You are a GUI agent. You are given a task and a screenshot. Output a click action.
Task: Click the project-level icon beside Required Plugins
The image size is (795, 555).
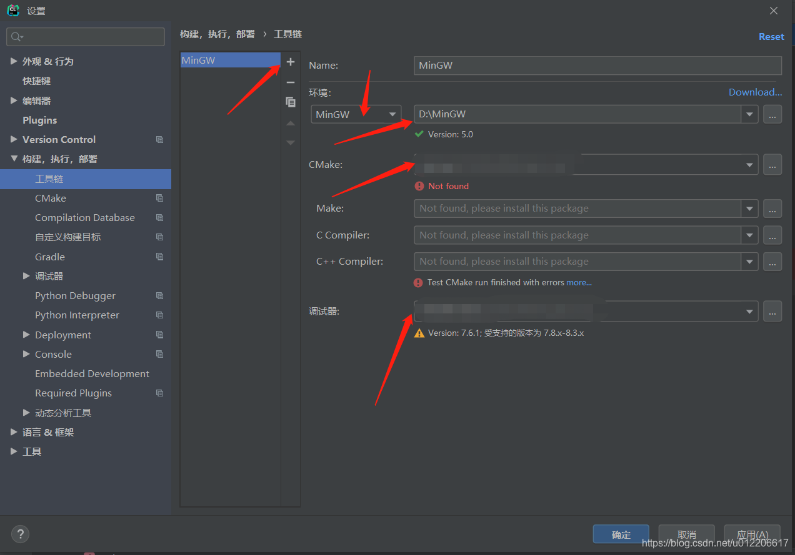[159, 393]
